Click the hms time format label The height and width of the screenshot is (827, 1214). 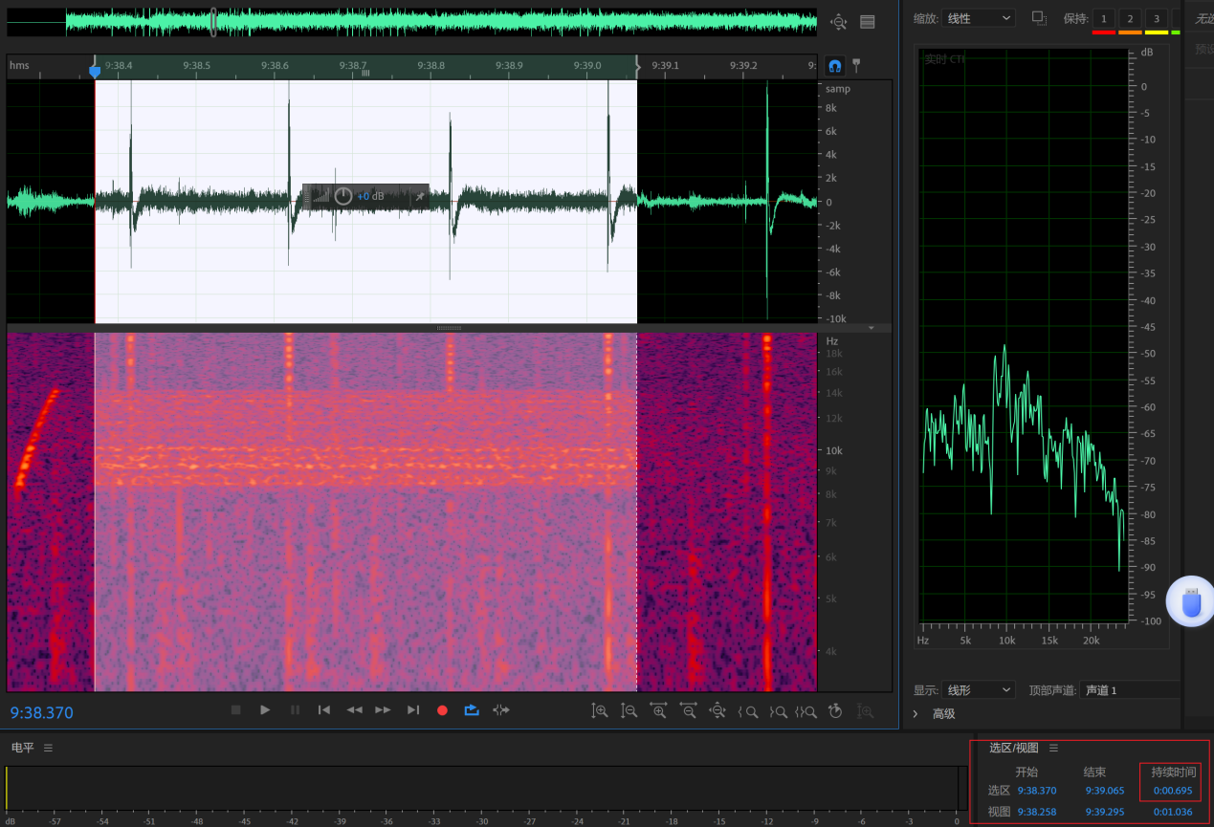(19, 65)
